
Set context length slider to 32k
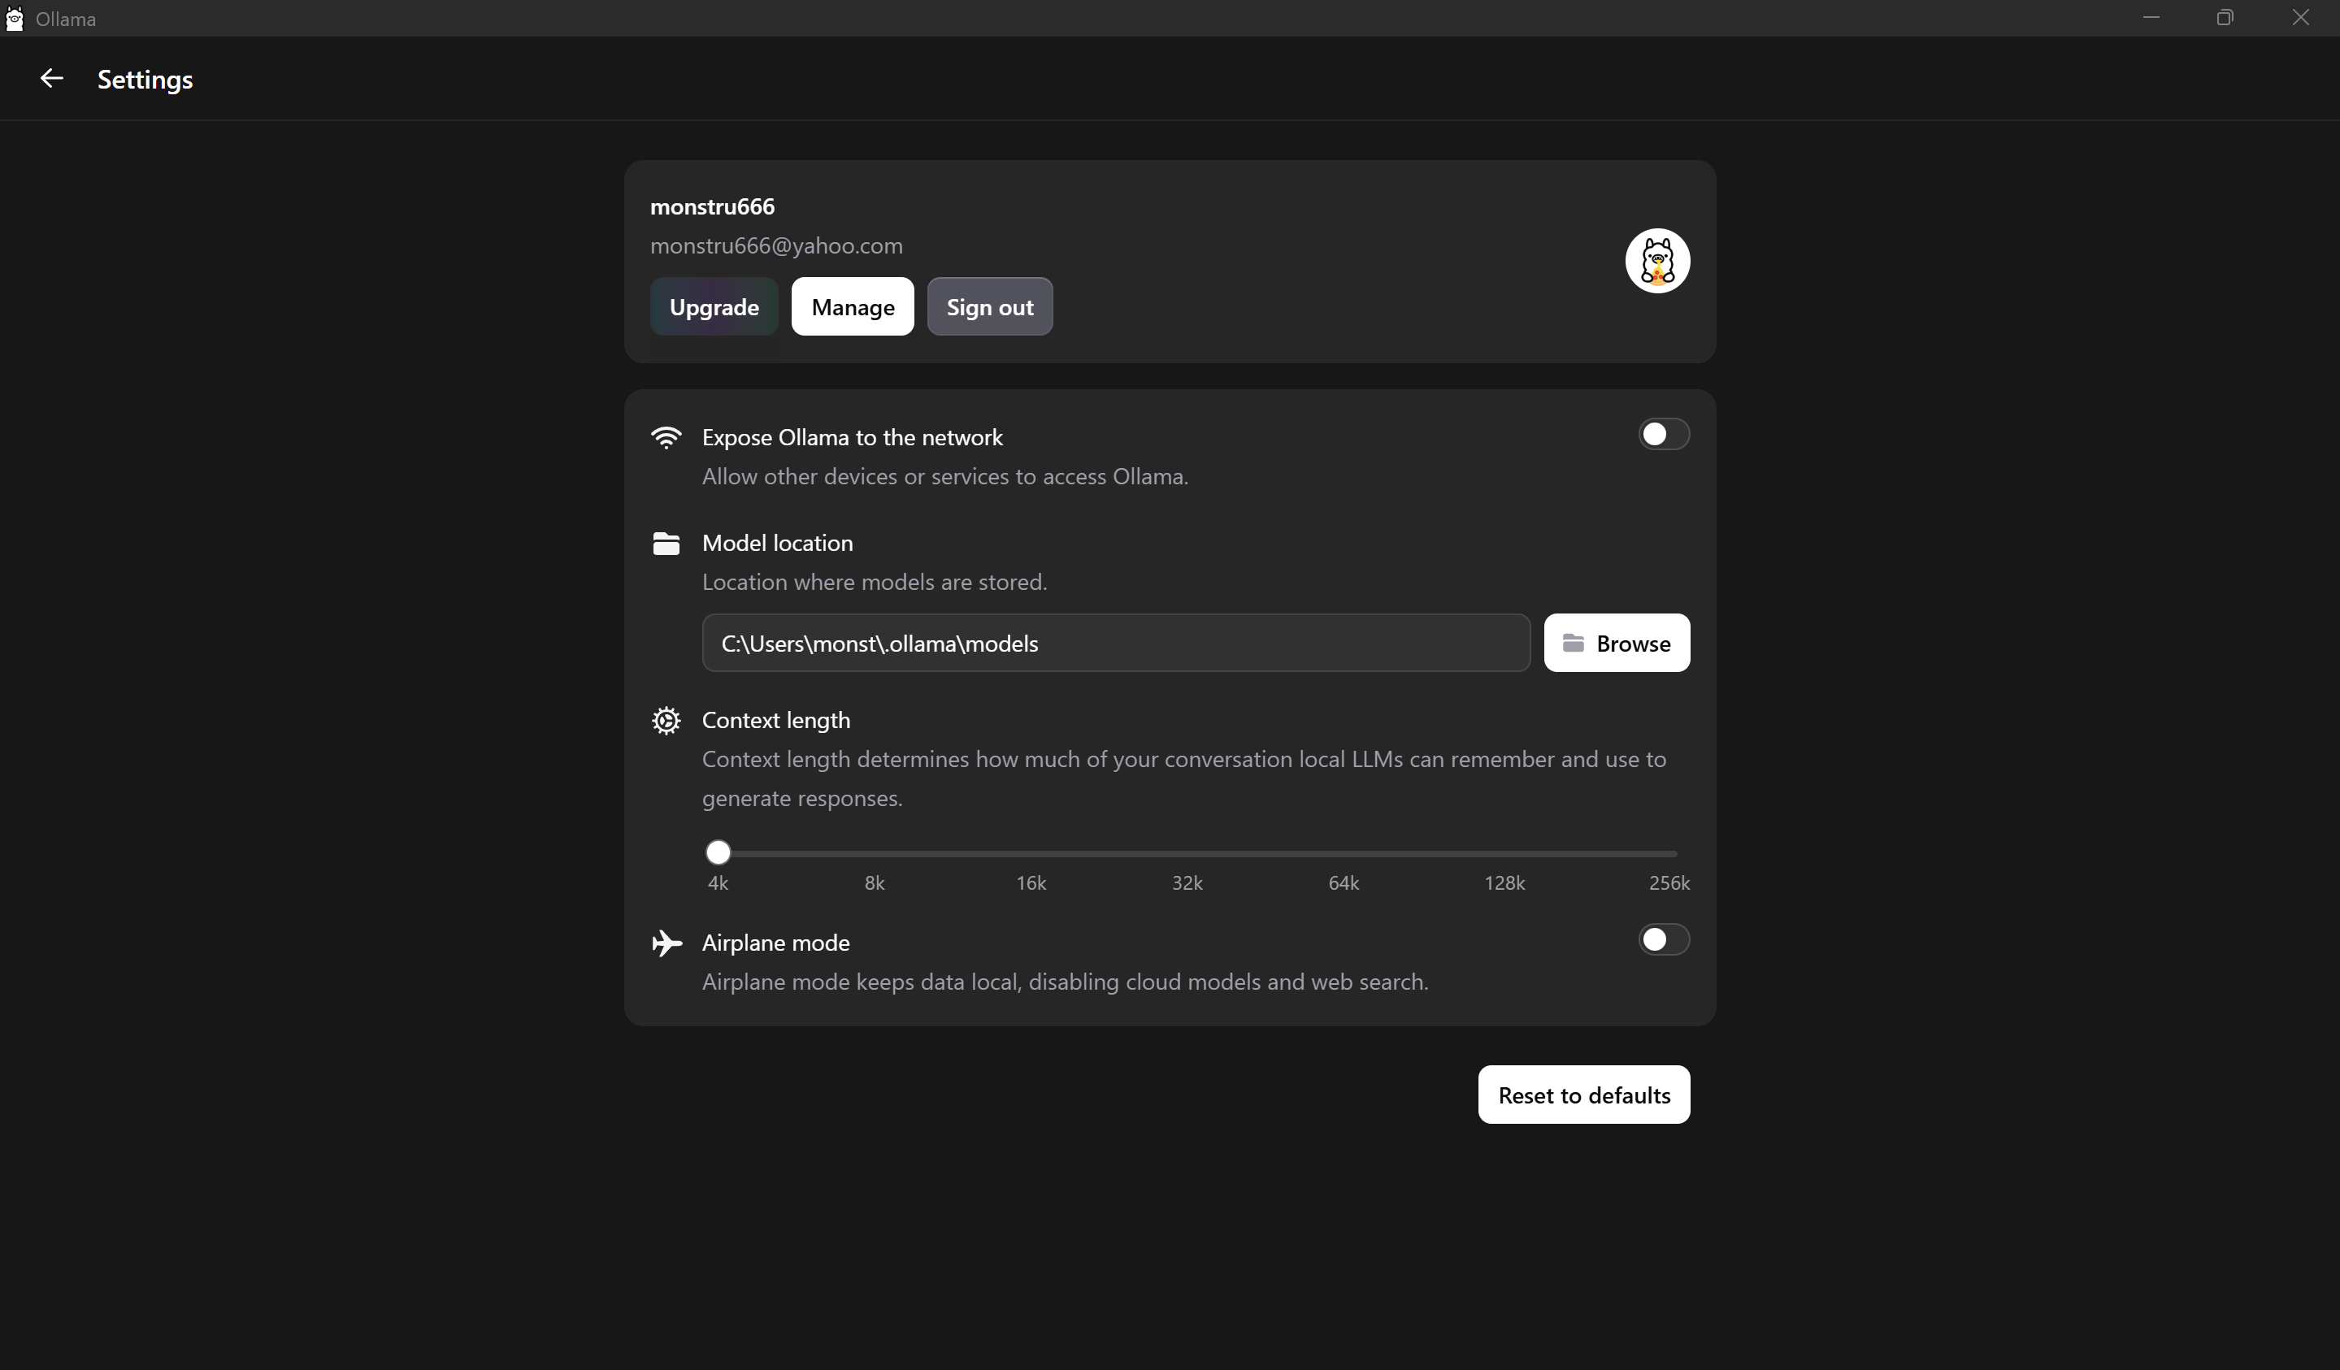[x=1187, y=853]
